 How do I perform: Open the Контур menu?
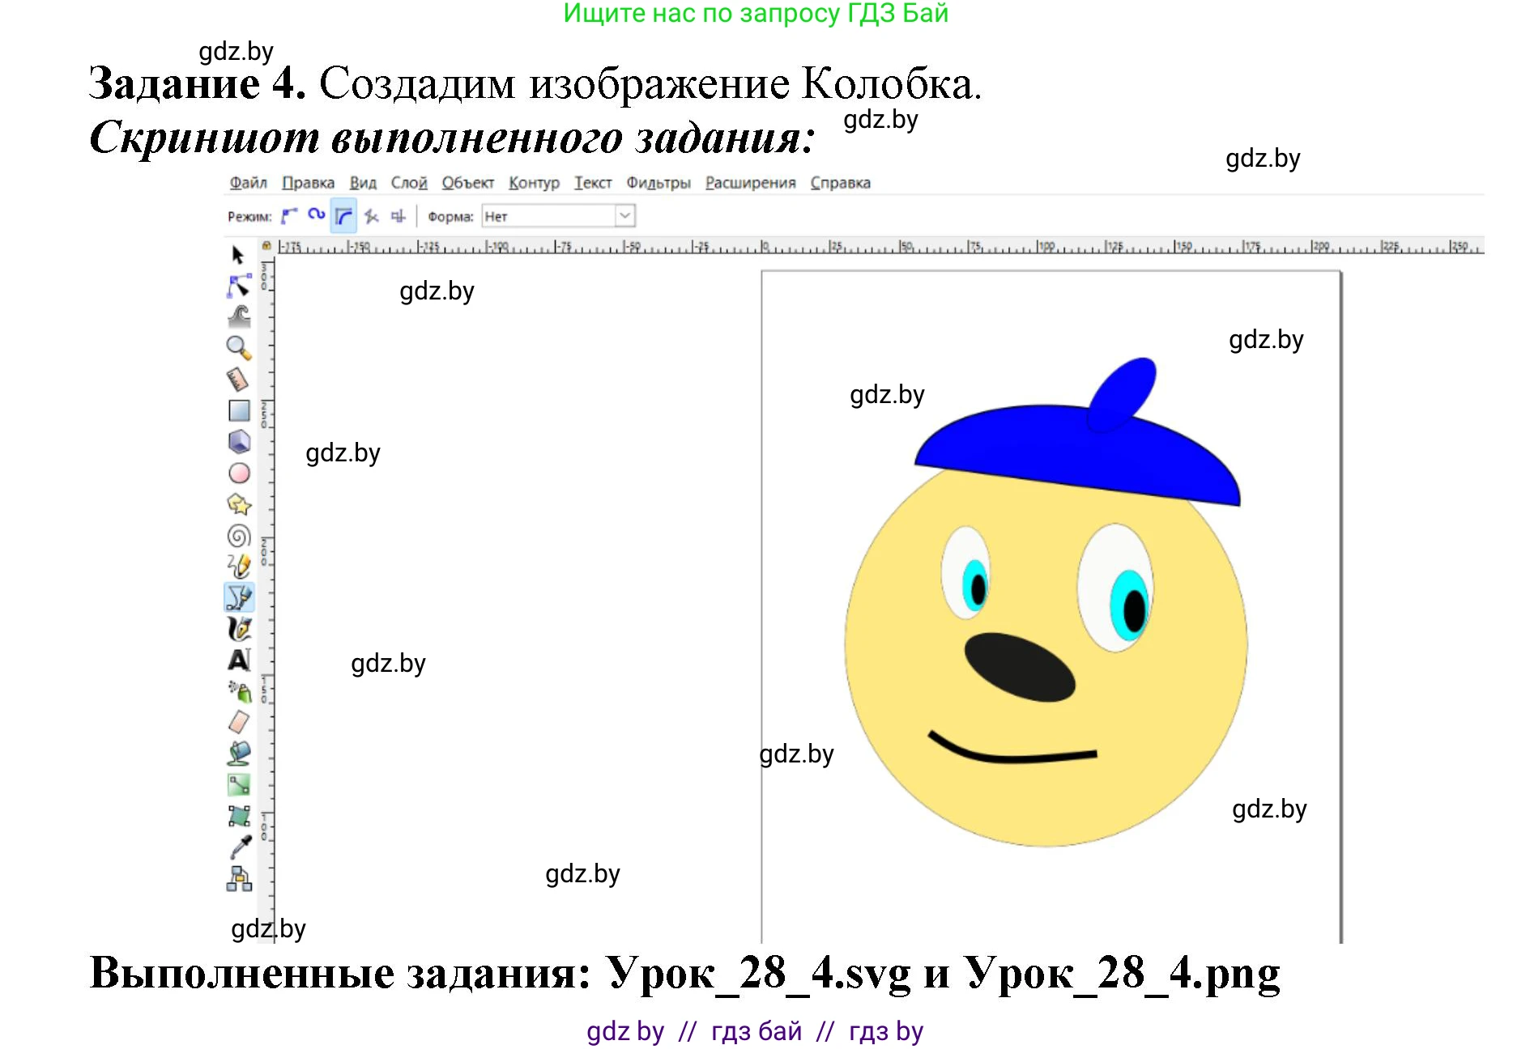pyautogui.click(x=535, y=182)
